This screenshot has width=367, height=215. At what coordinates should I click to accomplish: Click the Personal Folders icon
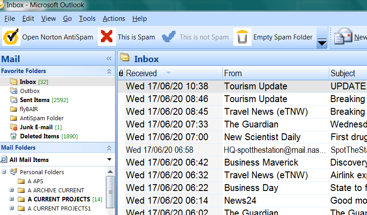coord(14,172)
